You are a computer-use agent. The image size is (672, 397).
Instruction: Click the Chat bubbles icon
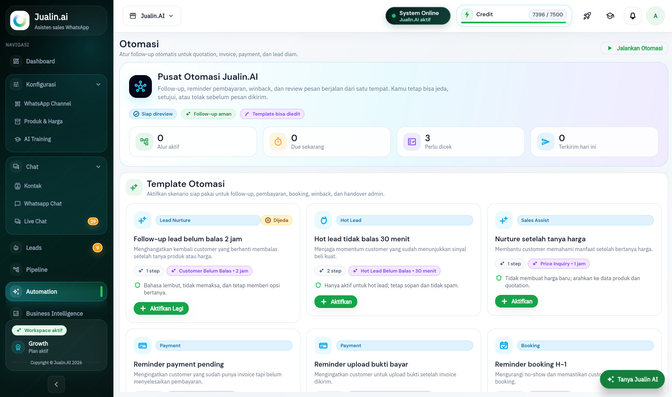click(16, 167)
